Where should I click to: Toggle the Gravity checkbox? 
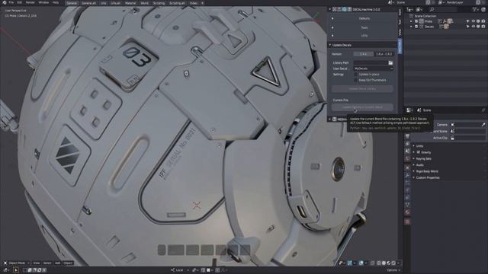click(x=419, y=152)
